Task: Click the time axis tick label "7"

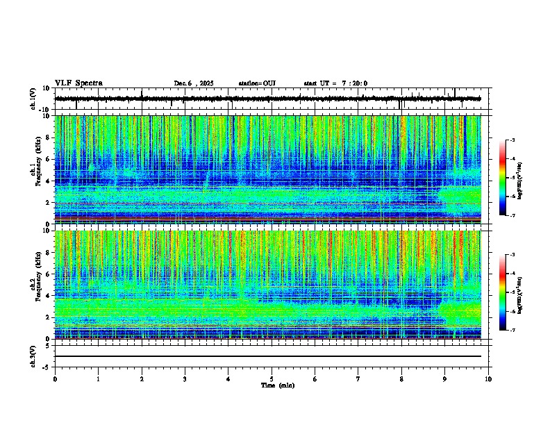Action: (x=358, y=379)
